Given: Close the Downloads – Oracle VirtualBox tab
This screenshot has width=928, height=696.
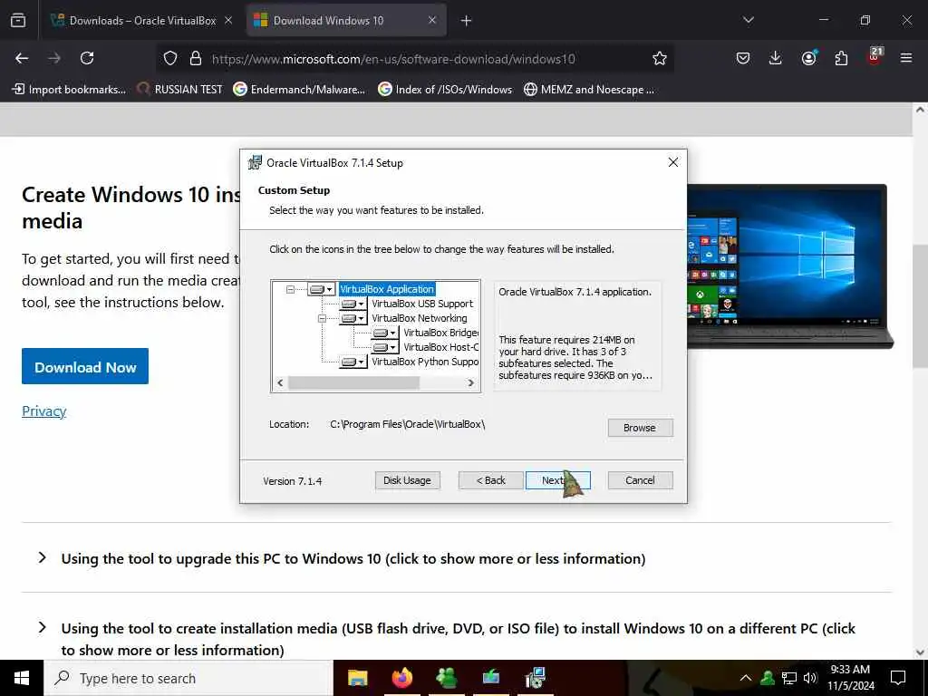Looking at the screenshot, I should coord(228,21).
